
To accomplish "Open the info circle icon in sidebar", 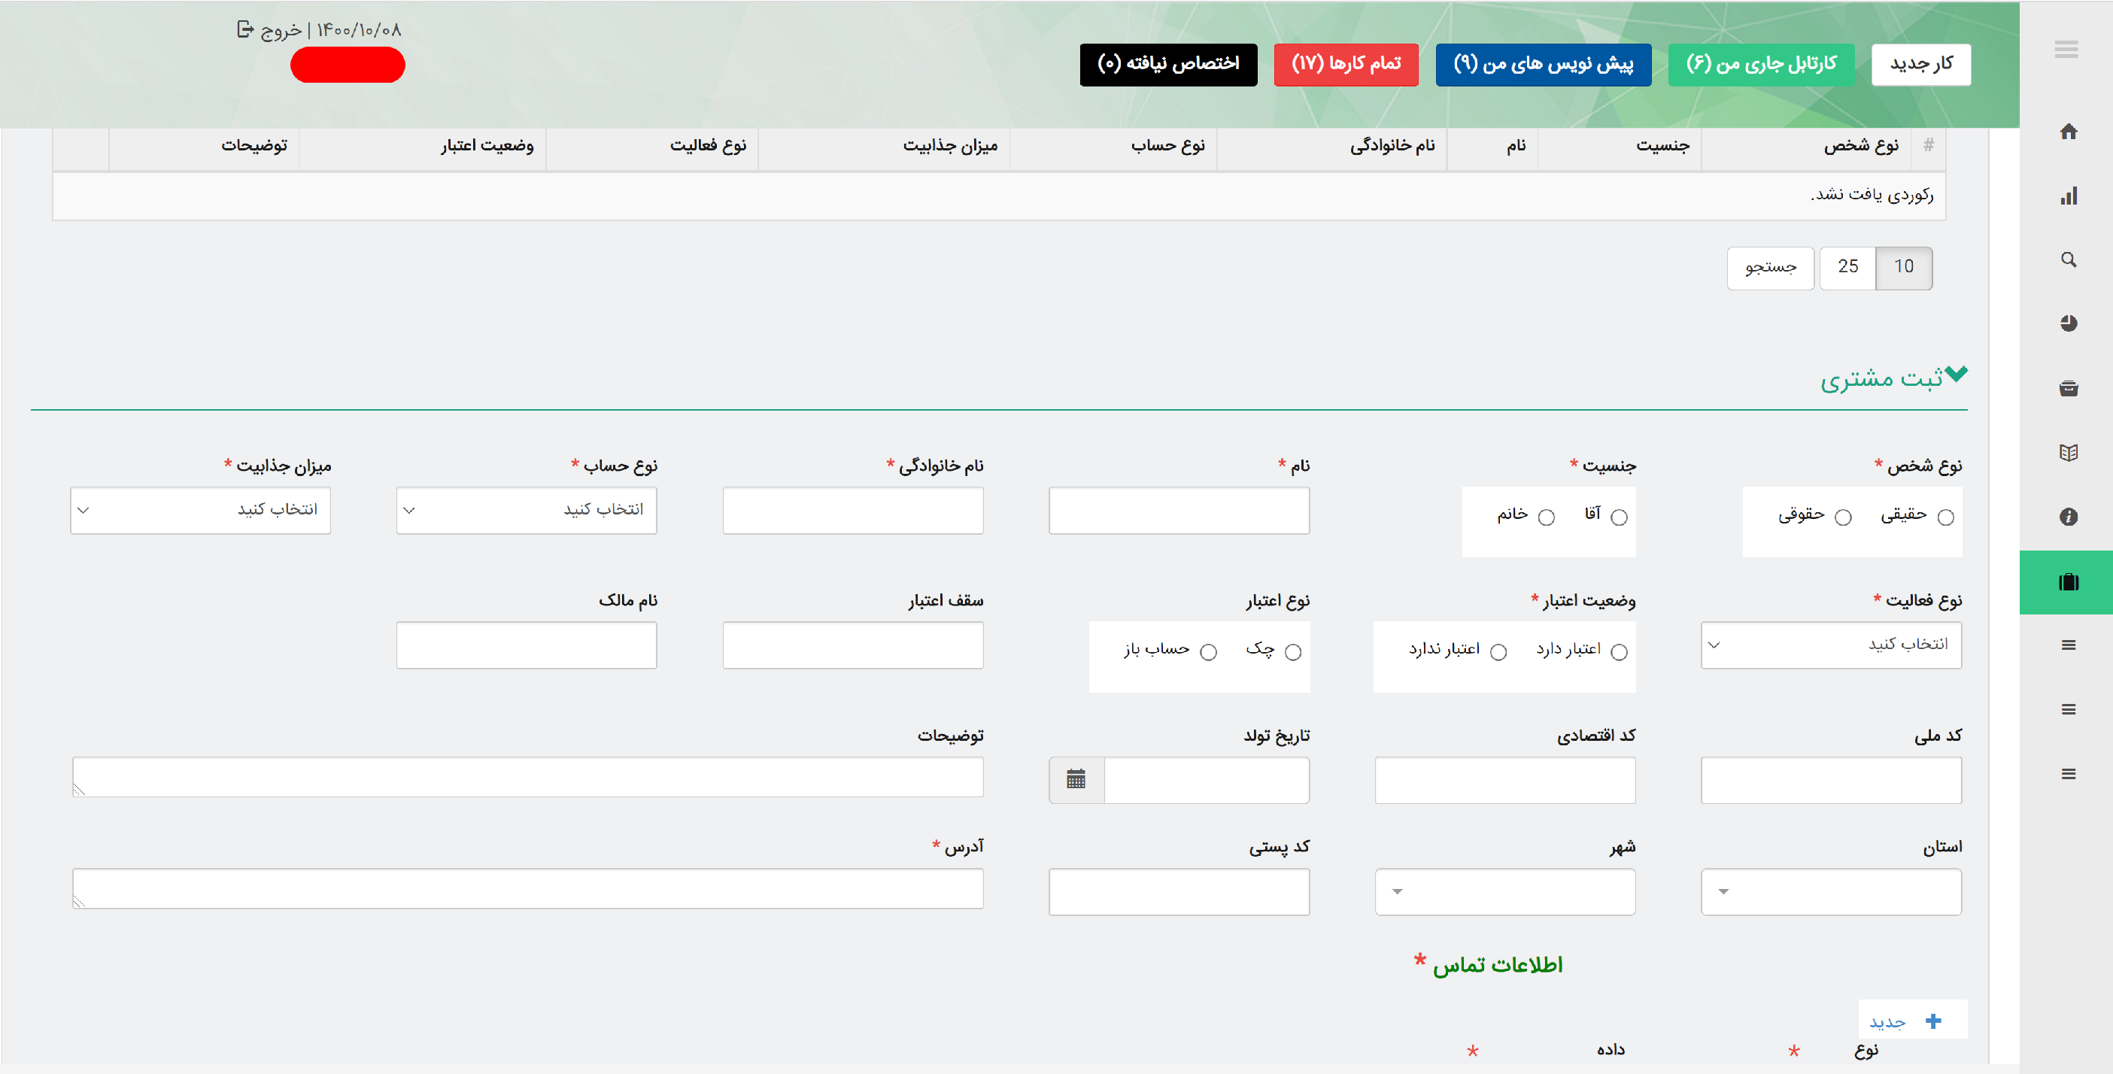I will [2068, 517].
